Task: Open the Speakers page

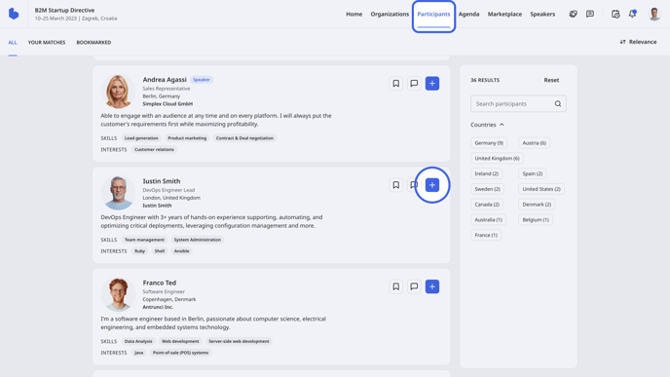Action: pyautogui.click(x=542, y=14)
